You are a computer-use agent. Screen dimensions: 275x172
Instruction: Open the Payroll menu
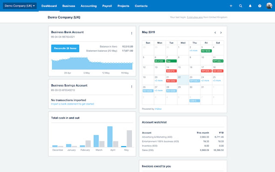point(107,6)
